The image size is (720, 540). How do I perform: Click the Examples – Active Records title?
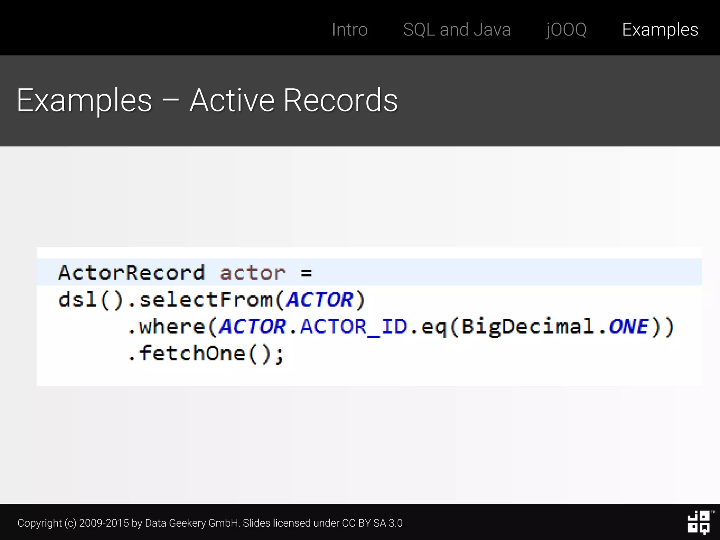click(207, 101)
